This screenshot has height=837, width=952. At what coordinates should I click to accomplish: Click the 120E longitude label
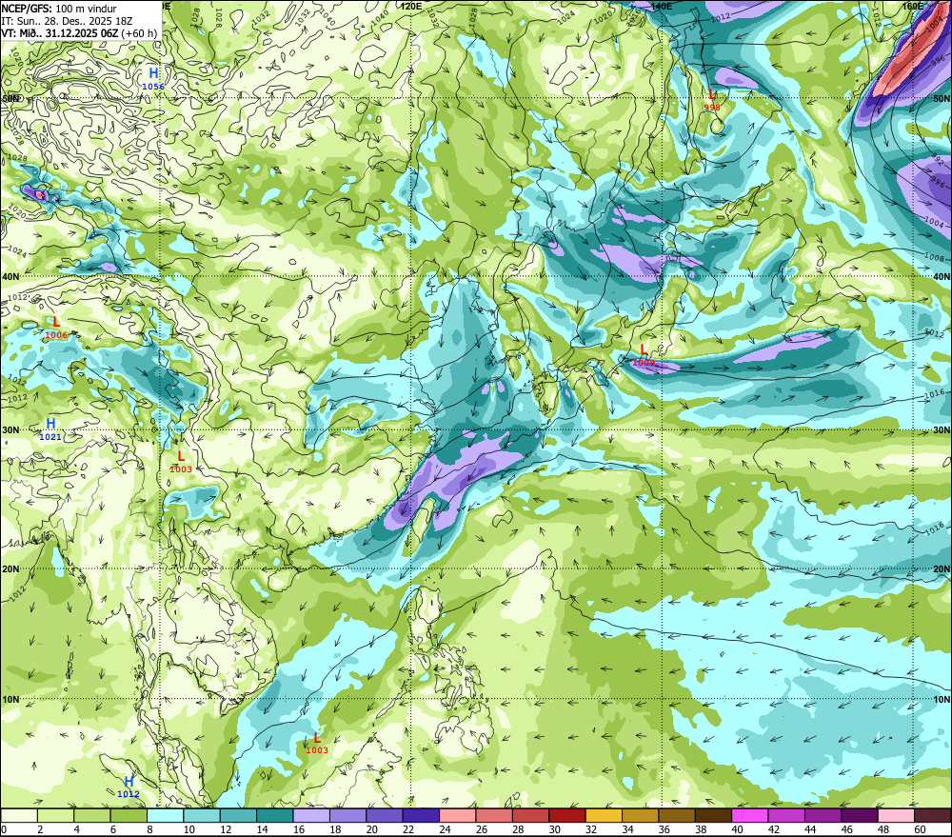[x=411, y=6]
